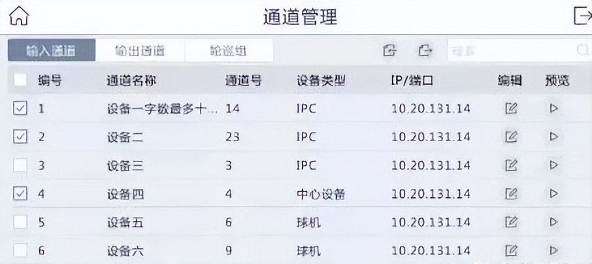Image resolution: width=592 pixels, height=264 pixels.
Task: Open the 轮巡组 tab
Action: point(228,50)
